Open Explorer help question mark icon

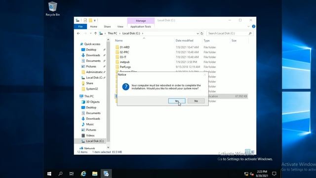[x=253, y=26]
